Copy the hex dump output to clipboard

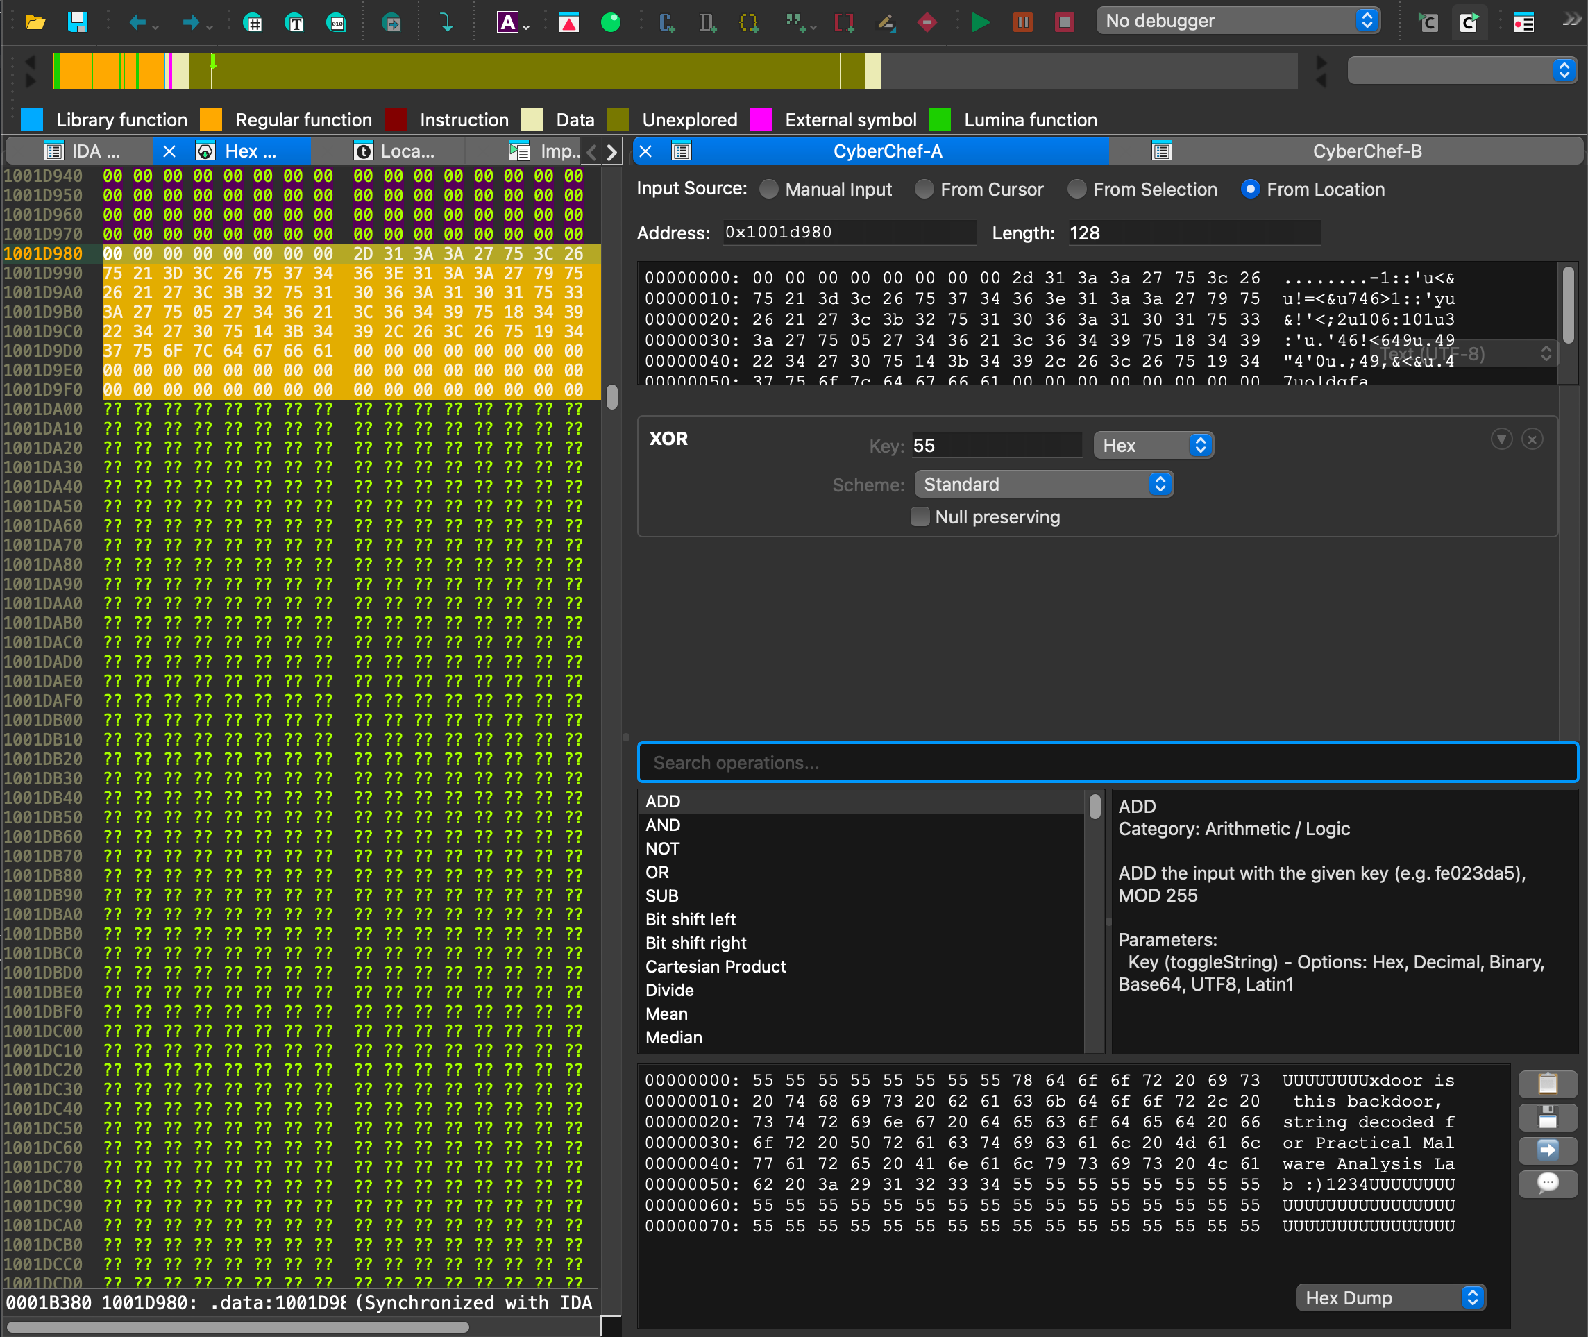tap(1547, 1083)
